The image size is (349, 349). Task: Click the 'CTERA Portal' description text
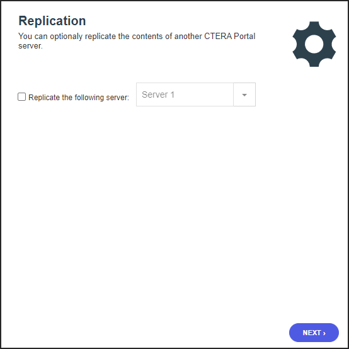(230, 36)
